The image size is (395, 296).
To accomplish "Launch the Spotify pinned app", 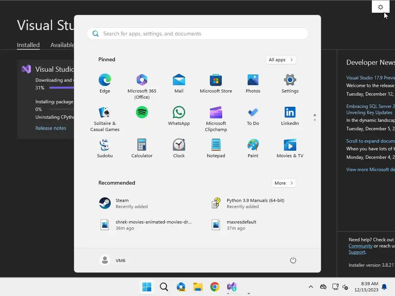I will click(x=142, y=112).
